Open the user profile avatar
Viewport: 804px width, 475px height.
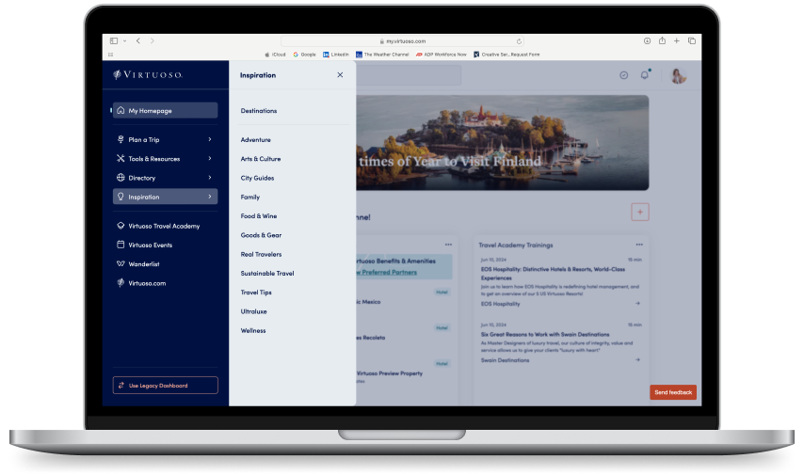coord(679,76)
